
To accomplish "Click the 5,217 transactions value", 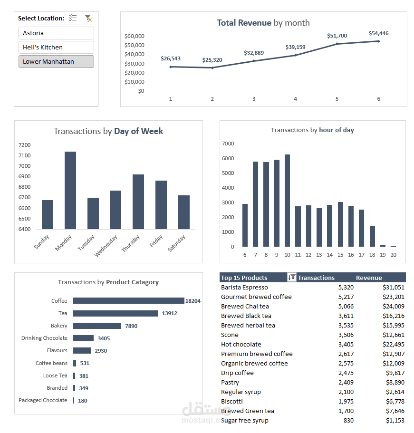I will pos(346,297).
